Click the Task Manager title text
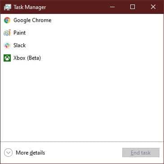The image size is (164, 164). 30,7
